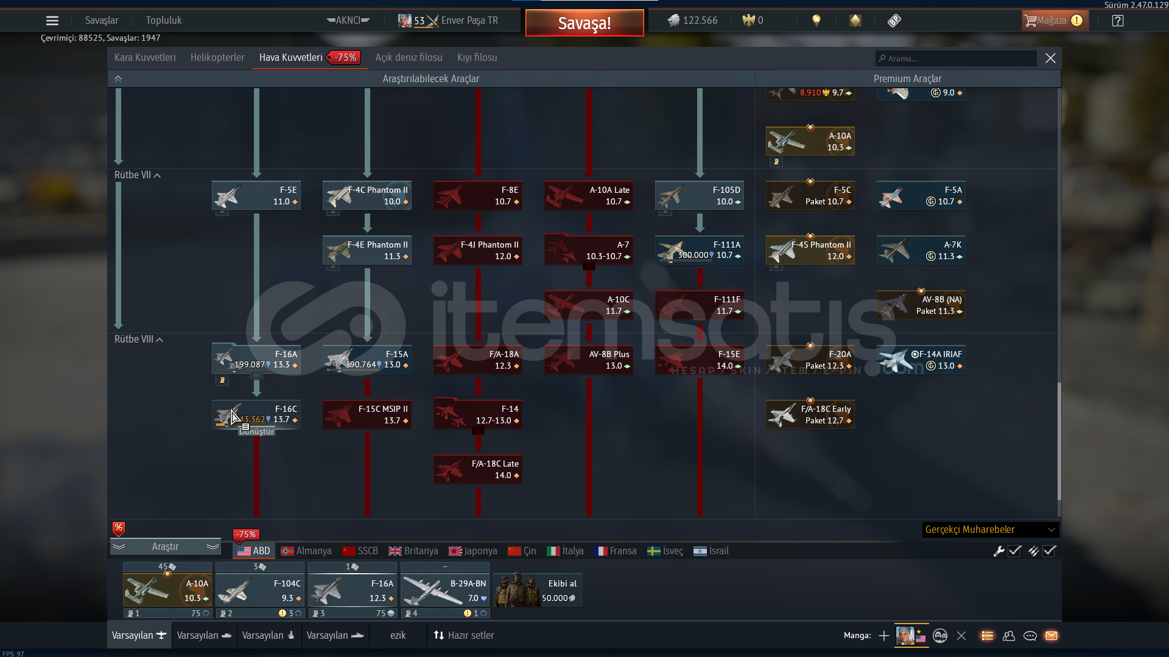Open the mail envelope icon

pyautogui.click(x=1051, y=636)
